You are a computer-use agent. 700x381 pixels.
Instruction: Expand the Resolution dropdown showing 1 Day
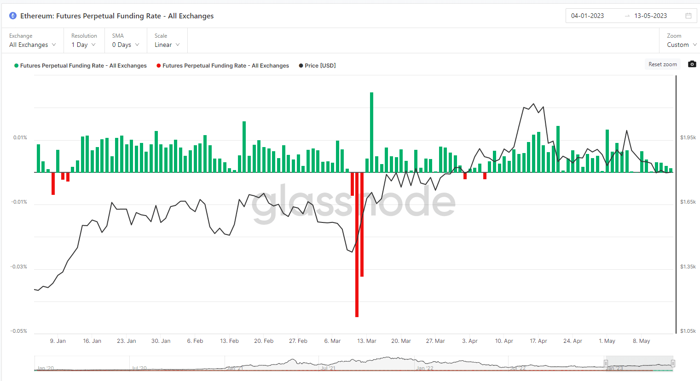[x=83, y=45]
